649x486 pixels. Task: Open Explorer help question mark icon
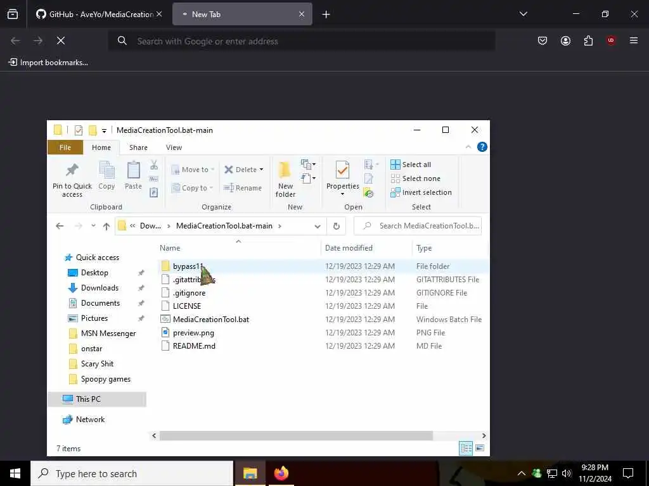[x=482, y=147]
